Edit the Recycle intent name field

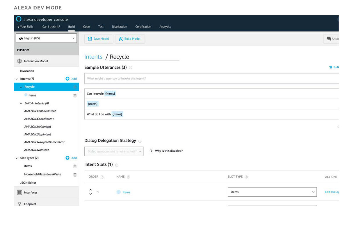144,57
